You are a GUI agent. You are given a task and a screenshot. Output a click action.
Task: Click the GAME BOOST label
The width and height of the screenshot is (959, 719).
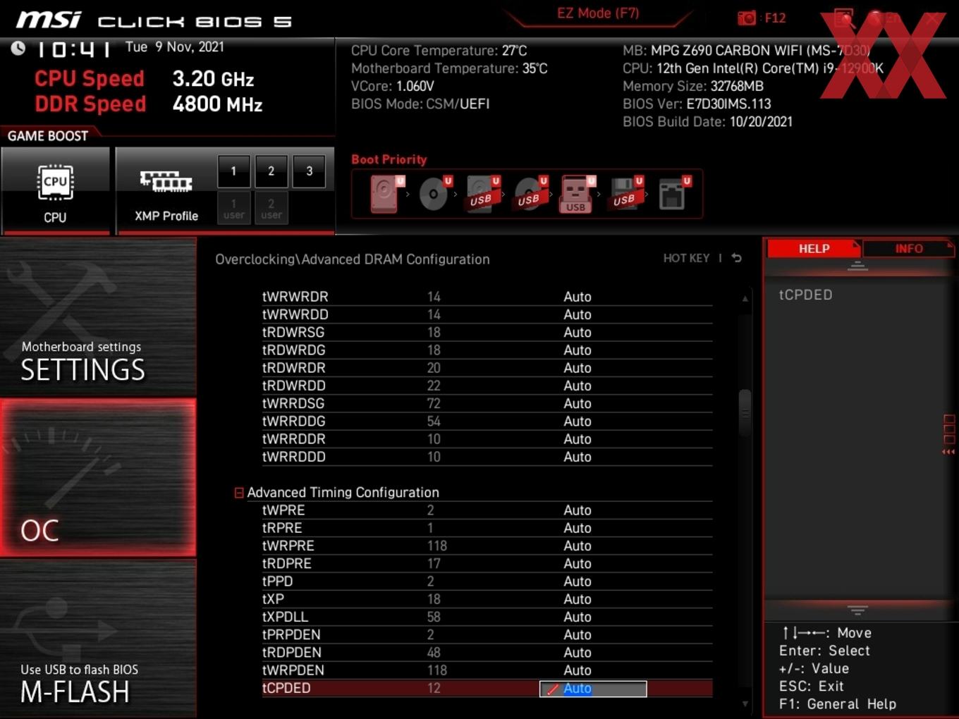tap(48, 136)
